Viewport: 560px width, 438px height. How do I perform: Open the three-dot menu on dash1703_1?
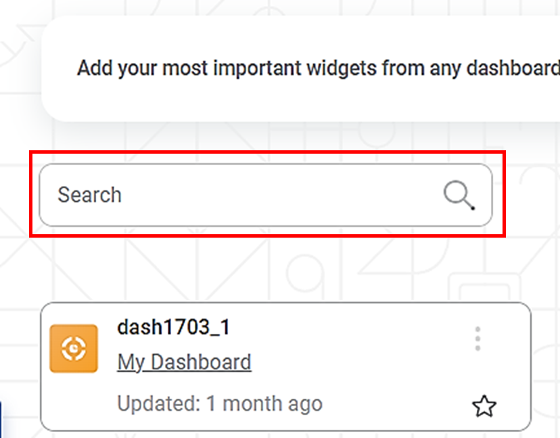[477, 338]
